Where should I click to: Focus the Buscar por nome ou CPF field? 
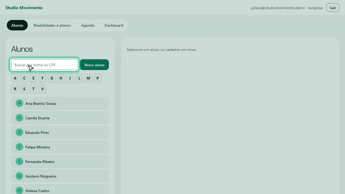(44, 65)
